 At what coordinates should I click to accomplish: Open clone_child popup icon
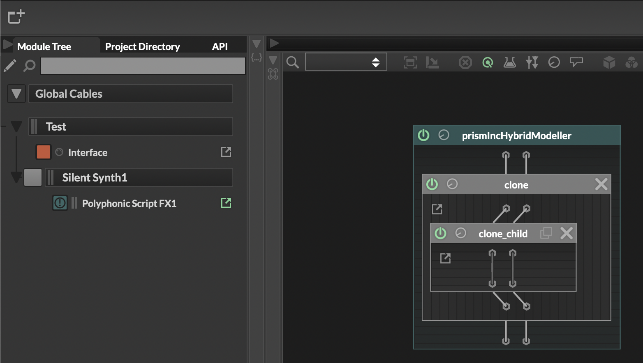pyautogui.click(x=445, y=258)
